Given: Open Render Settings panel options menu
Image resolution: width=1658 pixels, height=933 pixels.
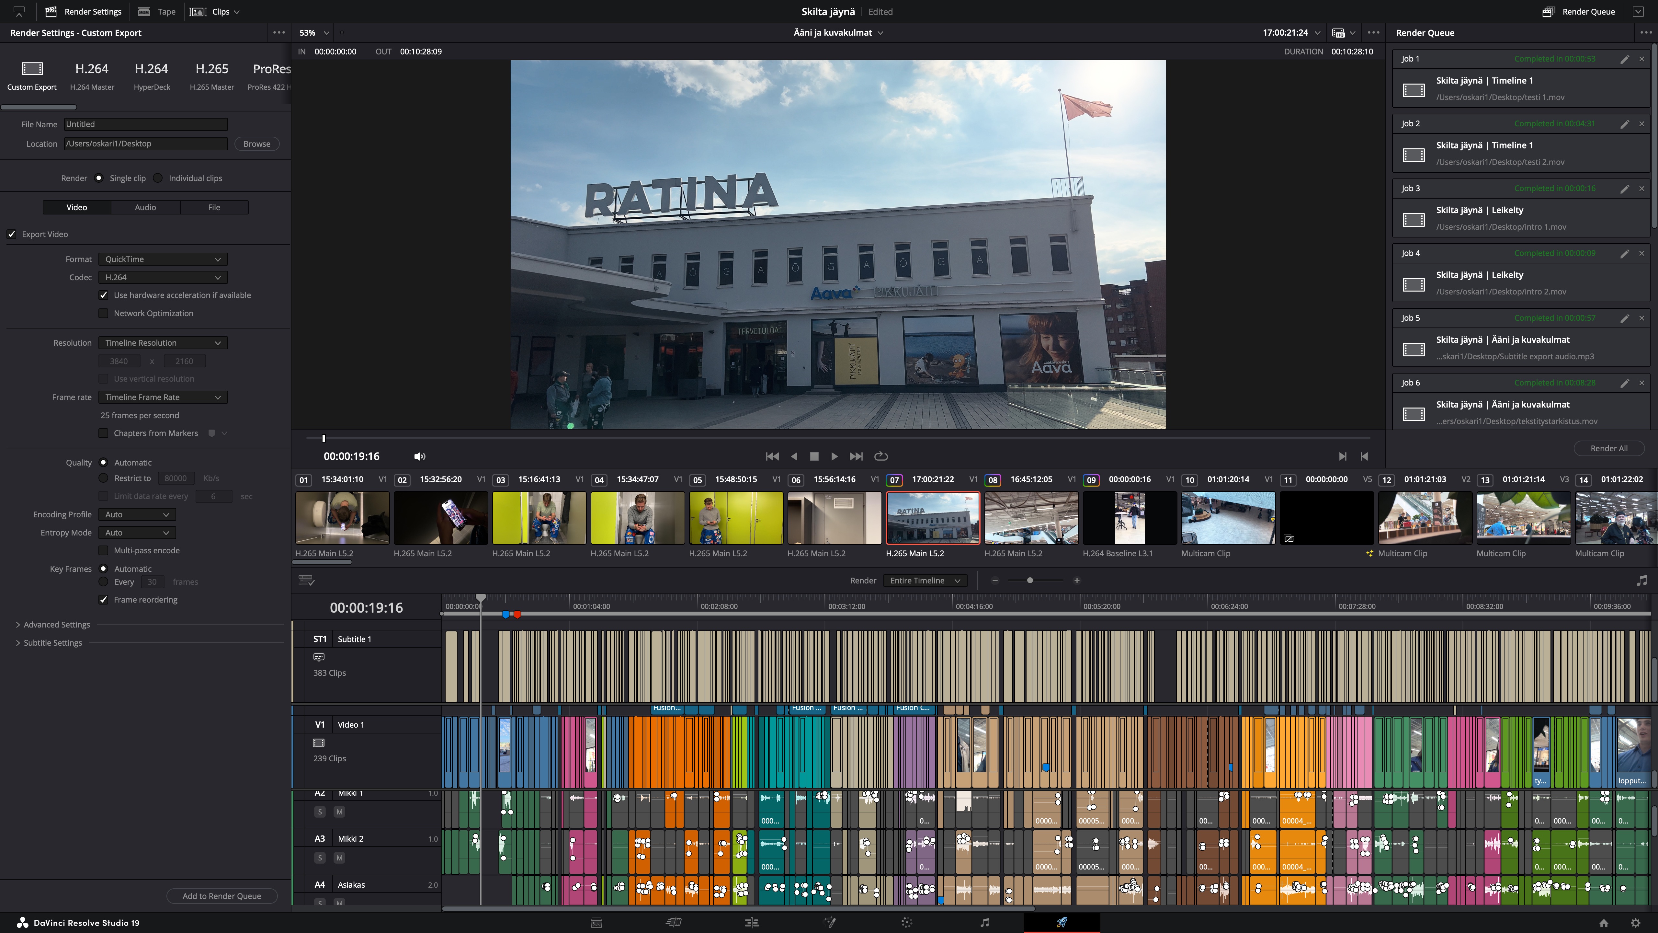Looking at the screenshot, I should coord(279,33).
